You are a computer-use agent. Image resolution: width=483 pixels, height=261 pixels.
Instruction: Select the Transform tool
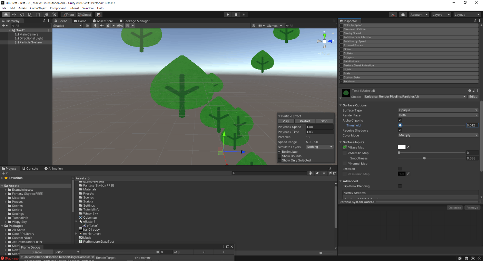[x=46, y=14]
